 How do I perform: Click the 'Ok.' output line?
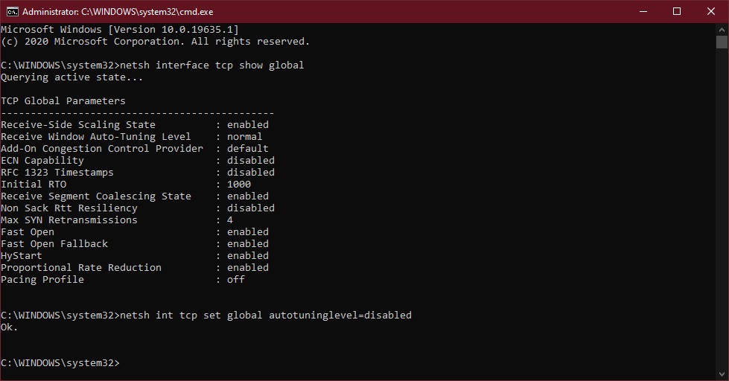pyautogui.click(x=9, y=327)
